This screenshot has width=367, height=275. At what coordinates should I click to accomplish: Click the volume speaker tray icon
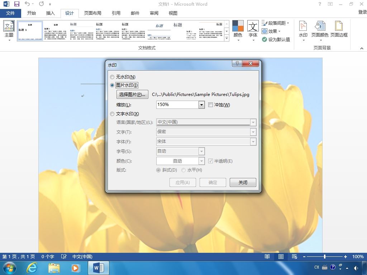(x=356, y=268)
